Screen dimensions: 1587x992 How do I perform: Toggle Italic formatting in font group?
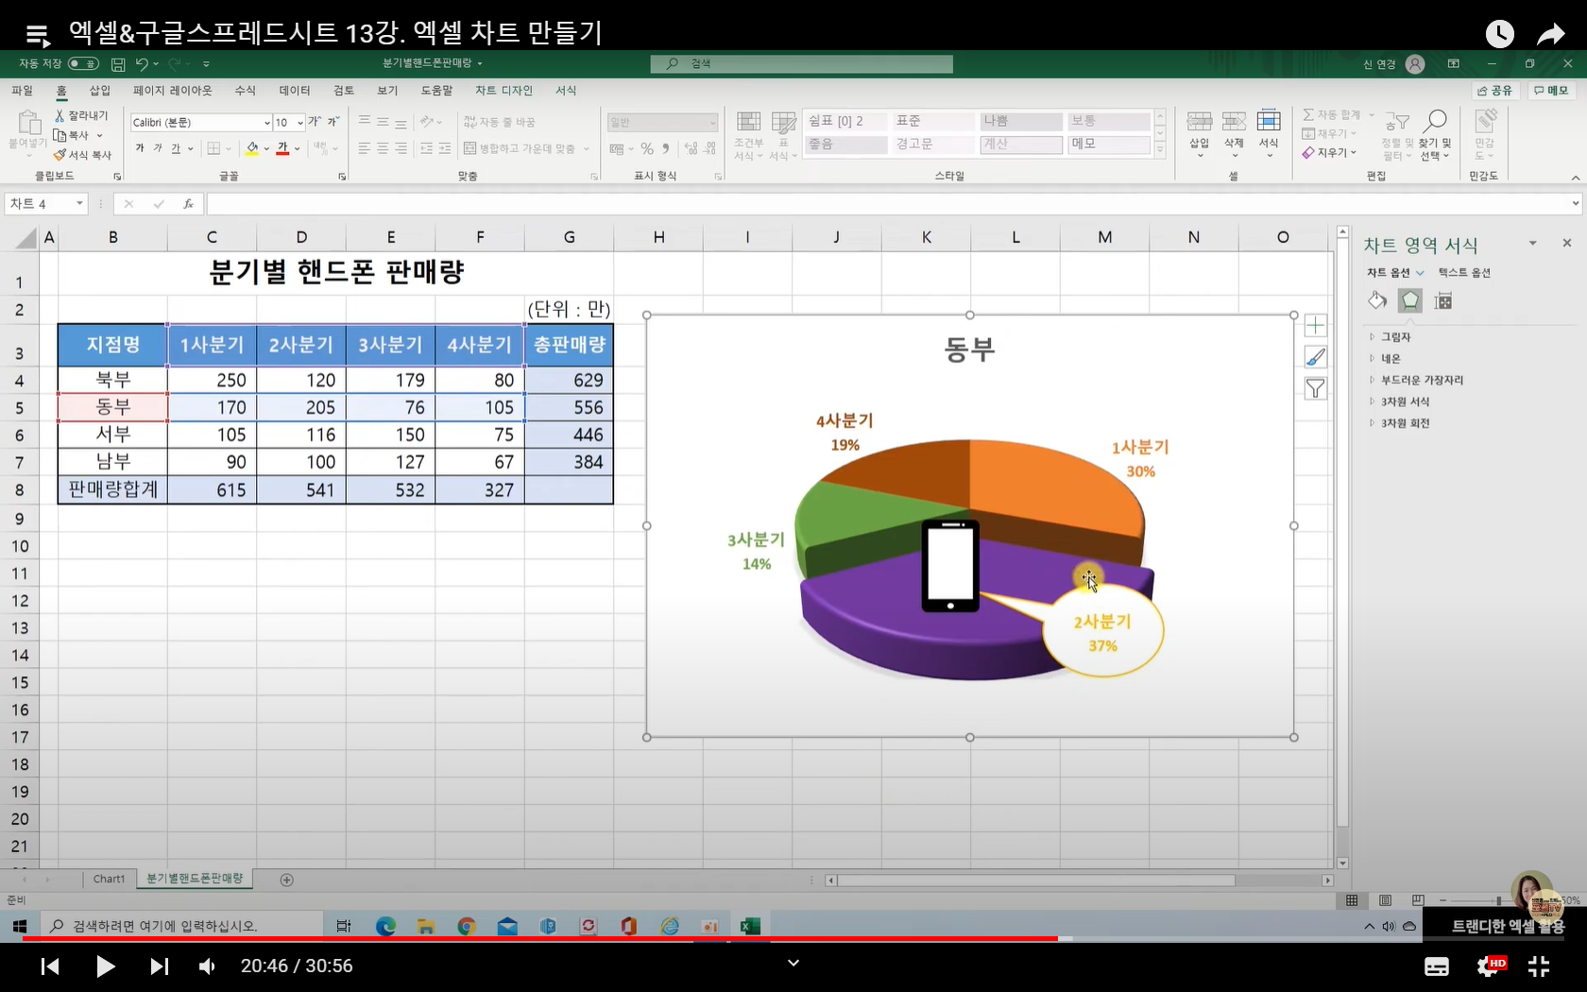coord(158,148)
